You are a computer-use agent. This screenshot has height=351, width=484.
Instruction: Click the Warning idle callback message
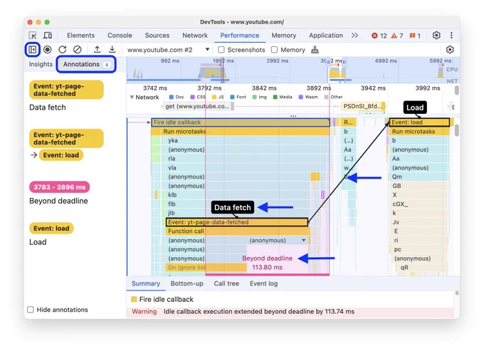[x=243, y=311]
